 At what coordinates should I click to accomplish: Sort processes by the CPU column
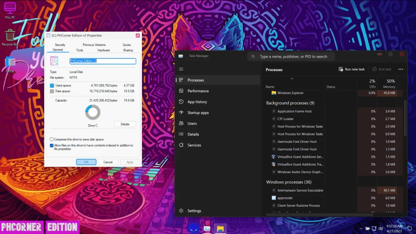pyautogui.click(x=367, y=83)
